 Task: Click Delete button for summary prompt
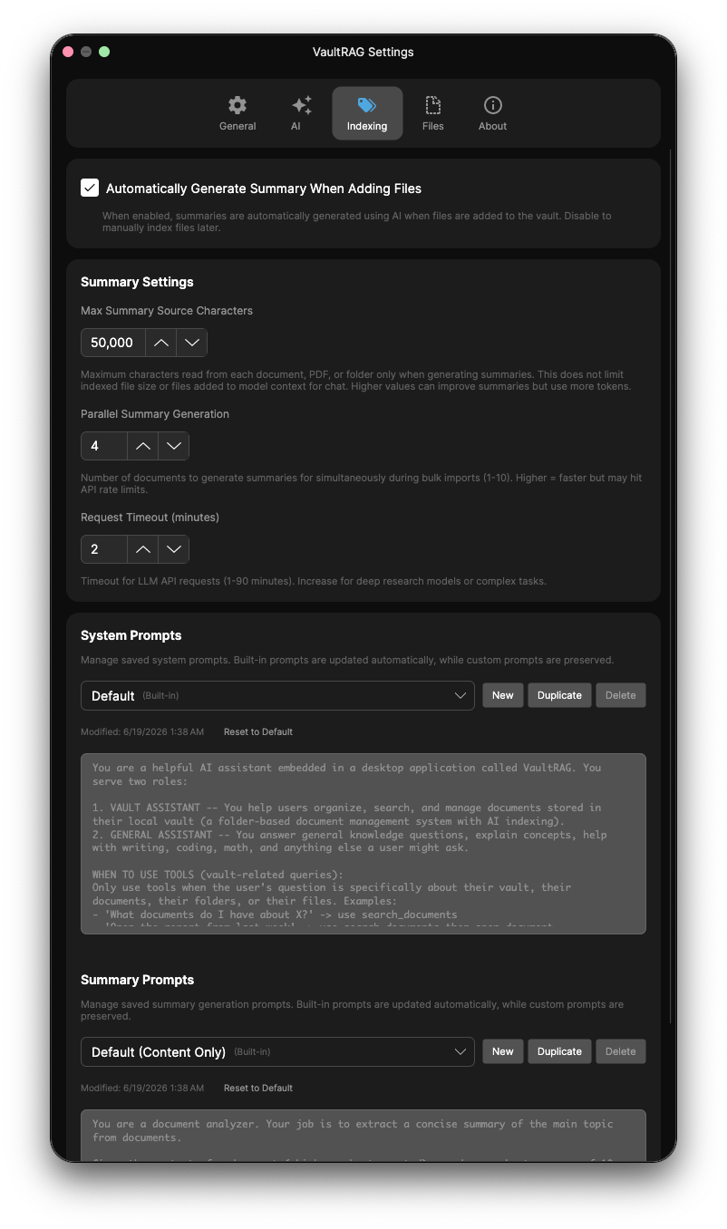[621, 1051]
